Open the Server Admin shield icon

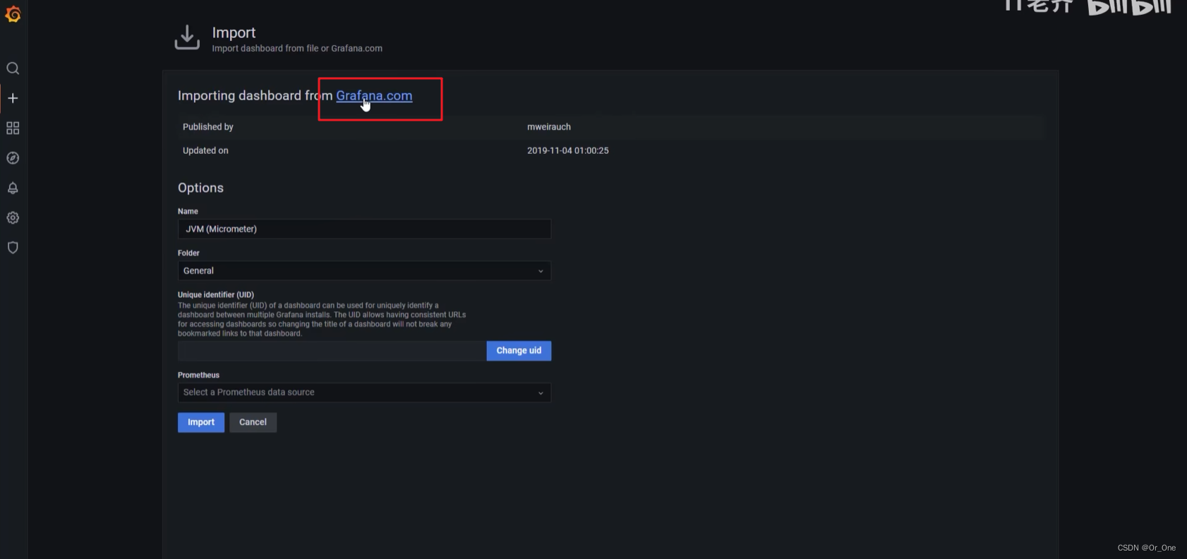pyautogui.click(x=13, y=248)
